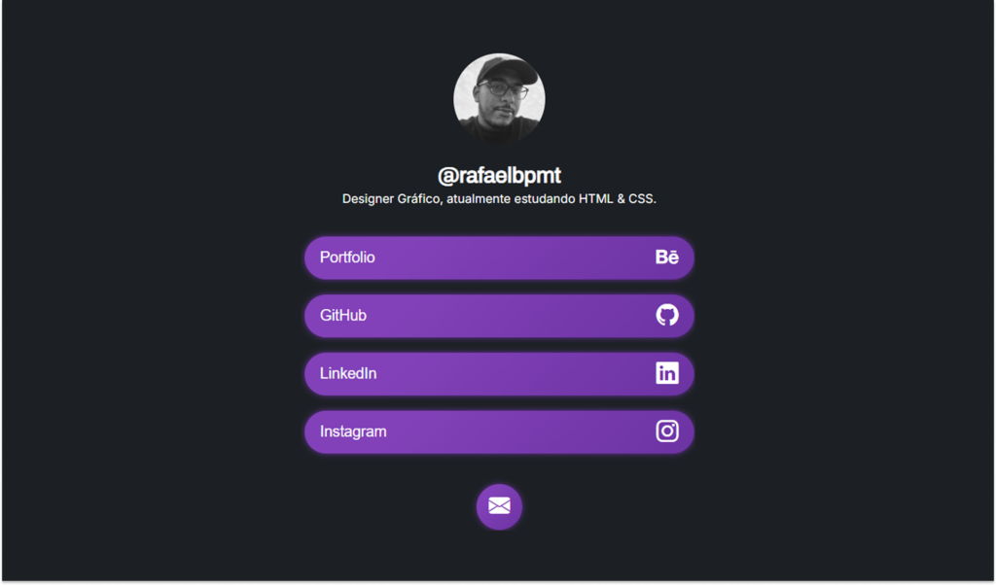Click "HTML & CSS" text in bio
This screenshot has height=585, width=996.
[616, 198]
